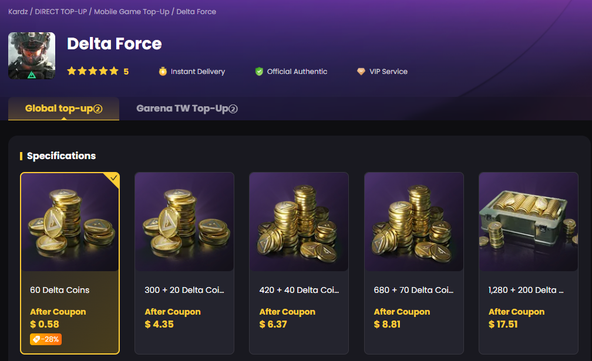The image size is (592, 361).
Task: Open the Mobile Game Top-Up breadcrumb link
Action: 132,11
